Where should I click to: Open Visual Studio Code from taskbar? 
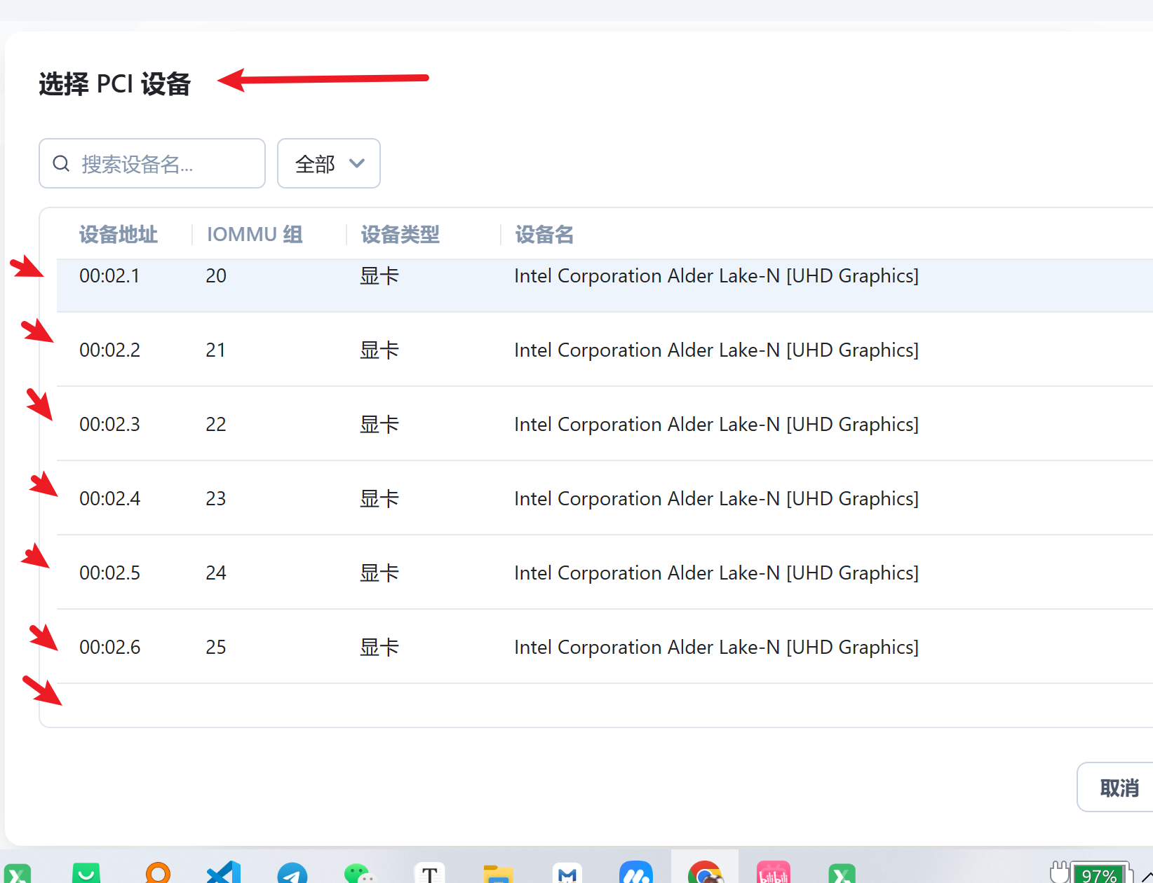224,873
